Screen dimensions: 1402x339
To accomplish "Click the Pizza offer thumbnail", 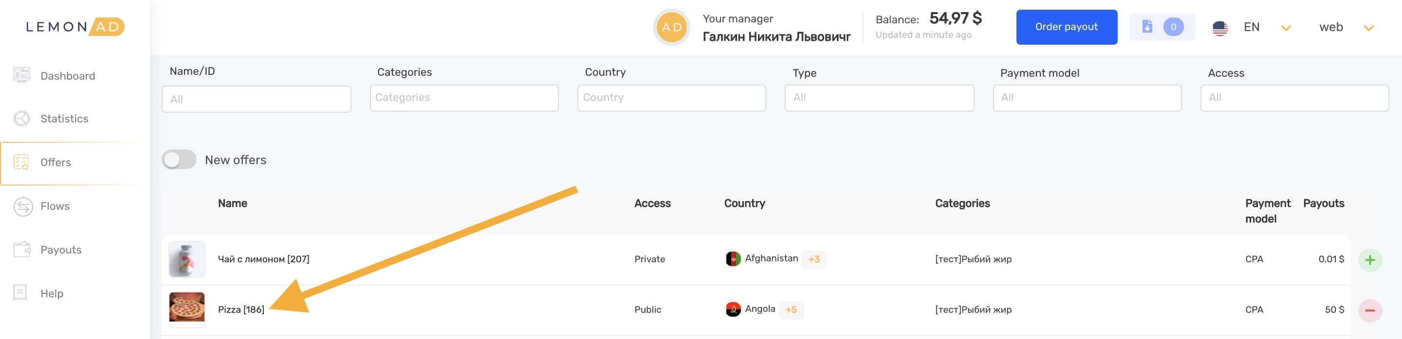I will click(x=186, y=308).
